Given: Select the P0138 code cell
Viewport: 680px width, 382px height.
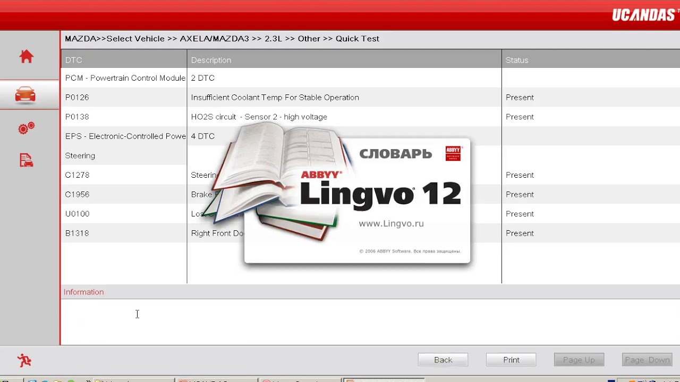Looking at the screenshot, I should click(x=77, y=117).
